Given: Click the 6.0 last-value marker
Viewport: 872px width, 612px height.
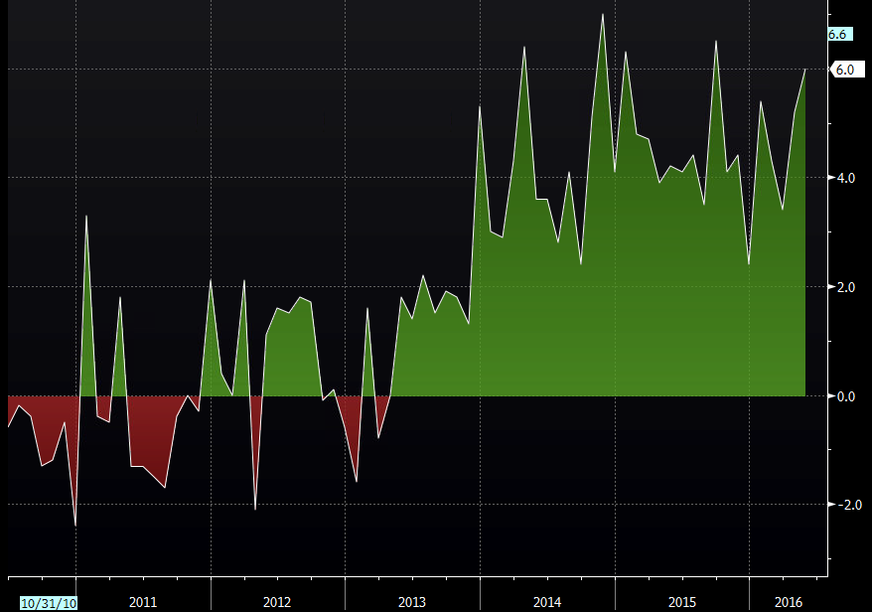Looking at the screenshot, I should tap(847, 70).
